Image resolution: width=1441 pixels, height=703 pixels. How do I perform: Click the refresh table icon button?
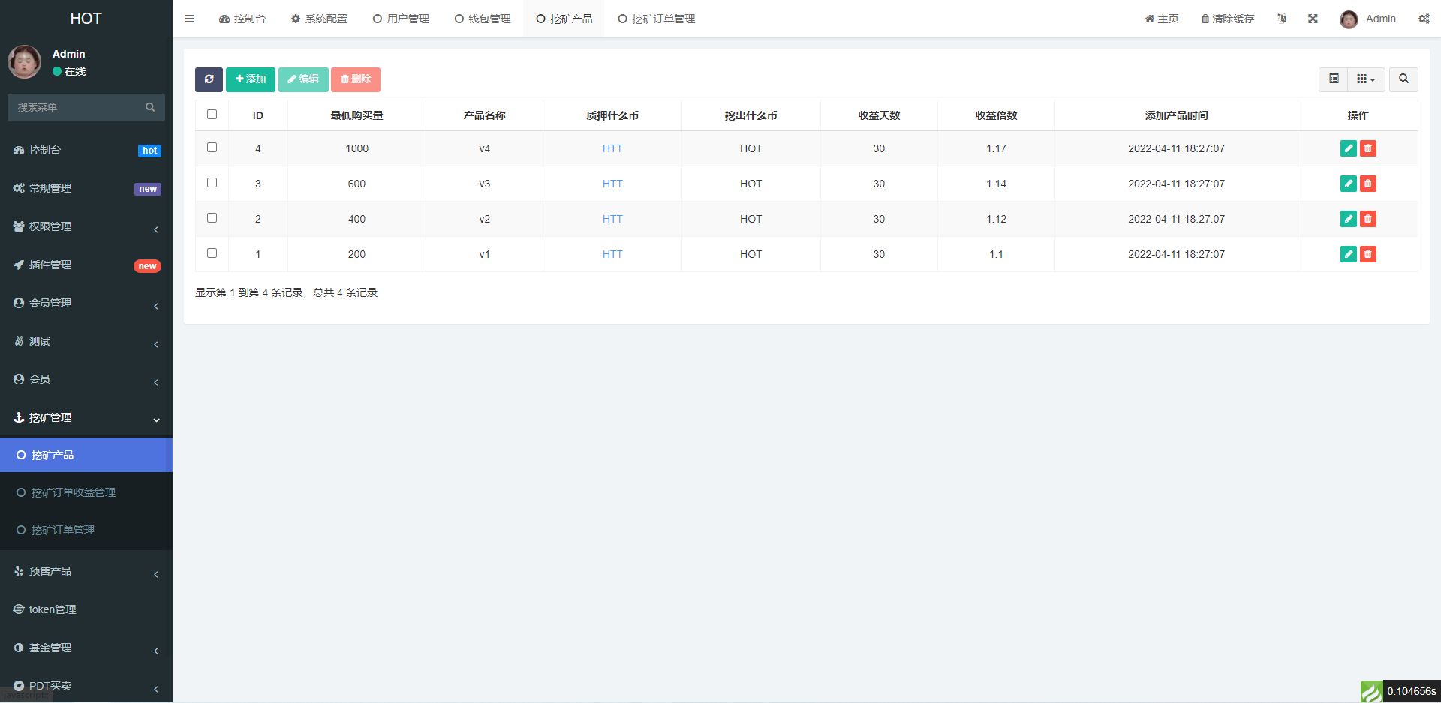click(209, 79)
